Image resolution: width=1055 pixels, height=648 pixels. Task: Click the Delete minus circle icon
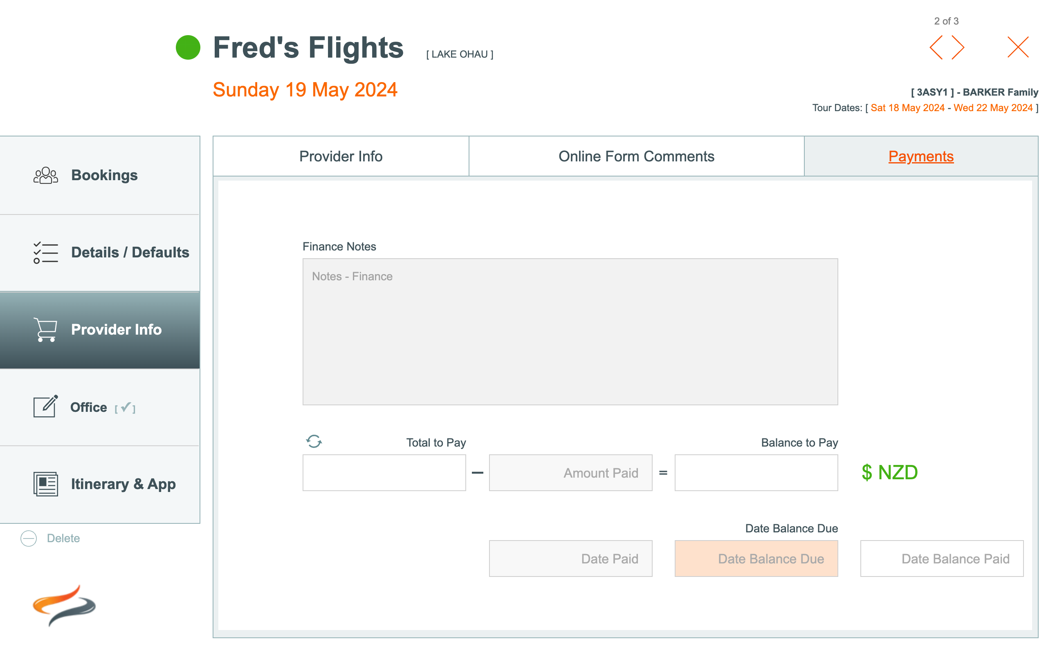point(29,538)
